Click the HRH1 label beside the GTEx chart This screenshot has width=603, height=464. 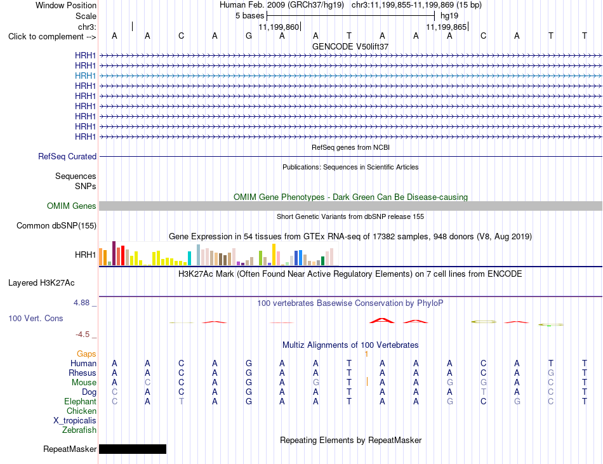(x=86, y=255)
